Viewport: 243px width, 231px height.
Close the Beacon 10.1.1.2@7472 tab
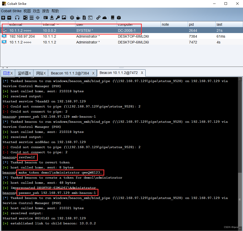[142, 73]
